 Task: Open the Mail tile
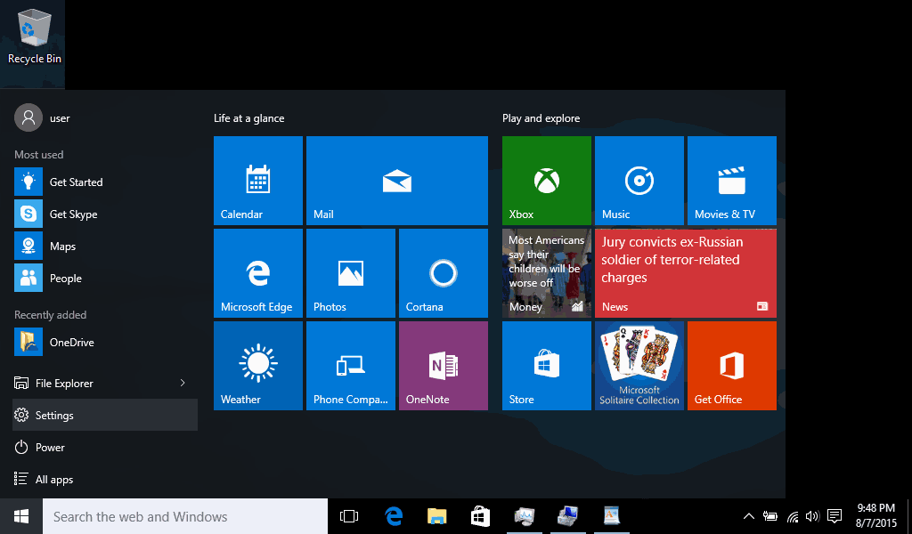(397, 181)
